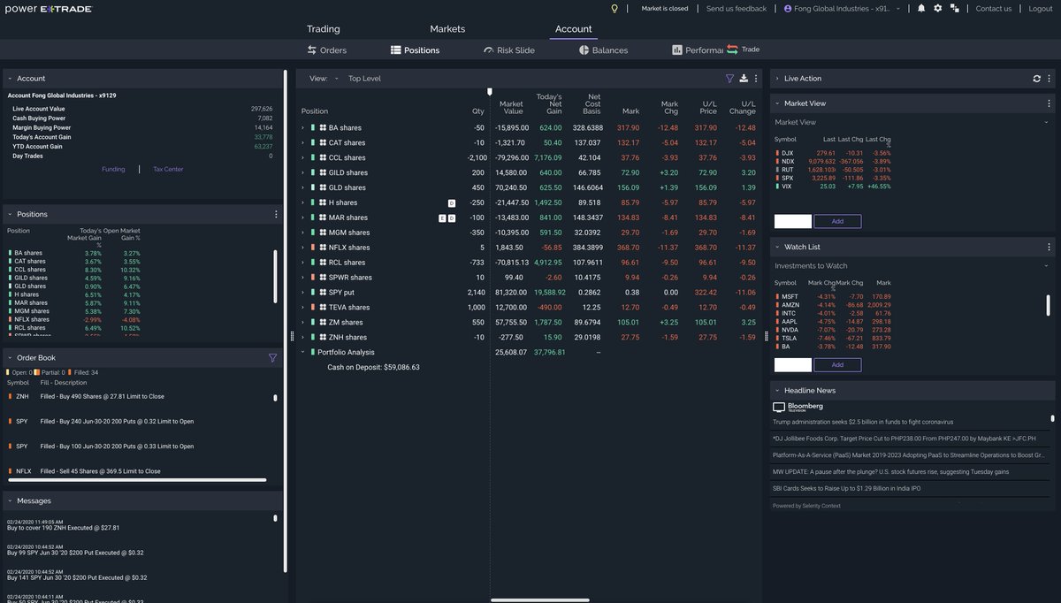The image size is (1061, 603).
Task: Click the D badge on H shares row
Action: [x=451, y=202]
